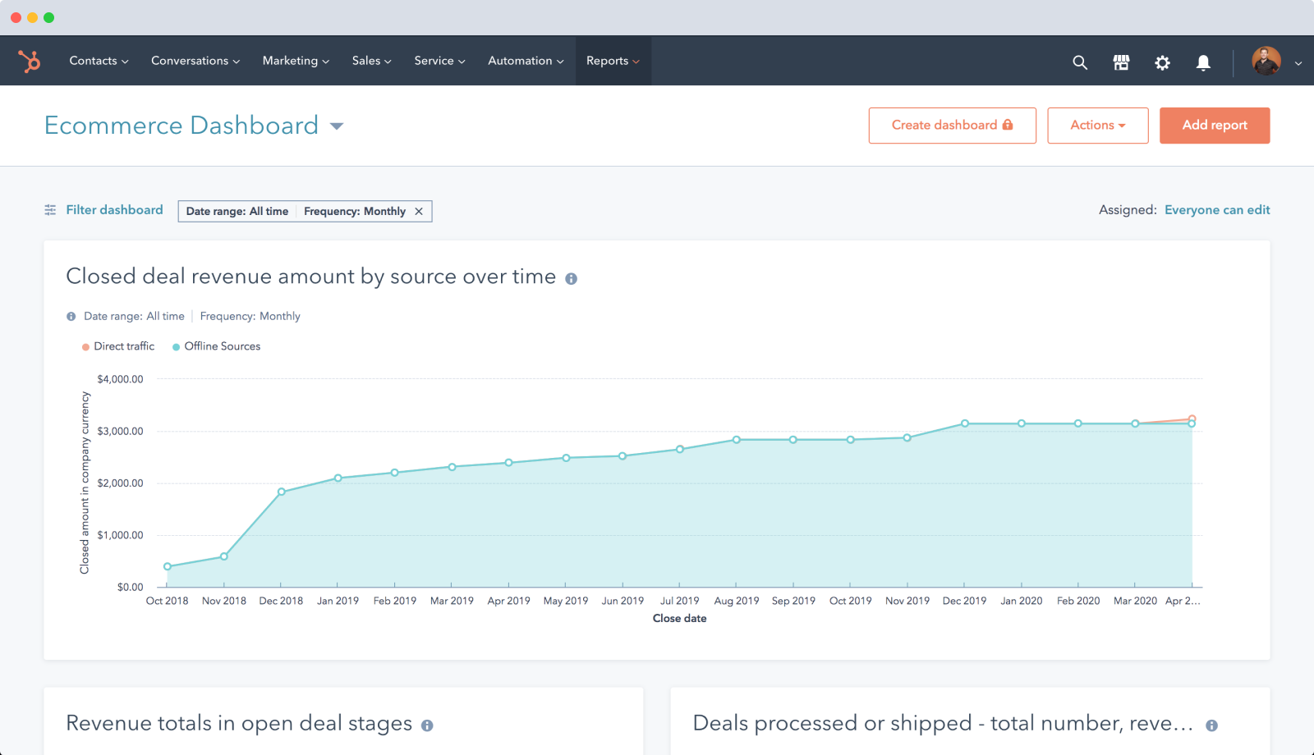
Task: Expand the account menu chevron
Action: tap(1298, 63)
